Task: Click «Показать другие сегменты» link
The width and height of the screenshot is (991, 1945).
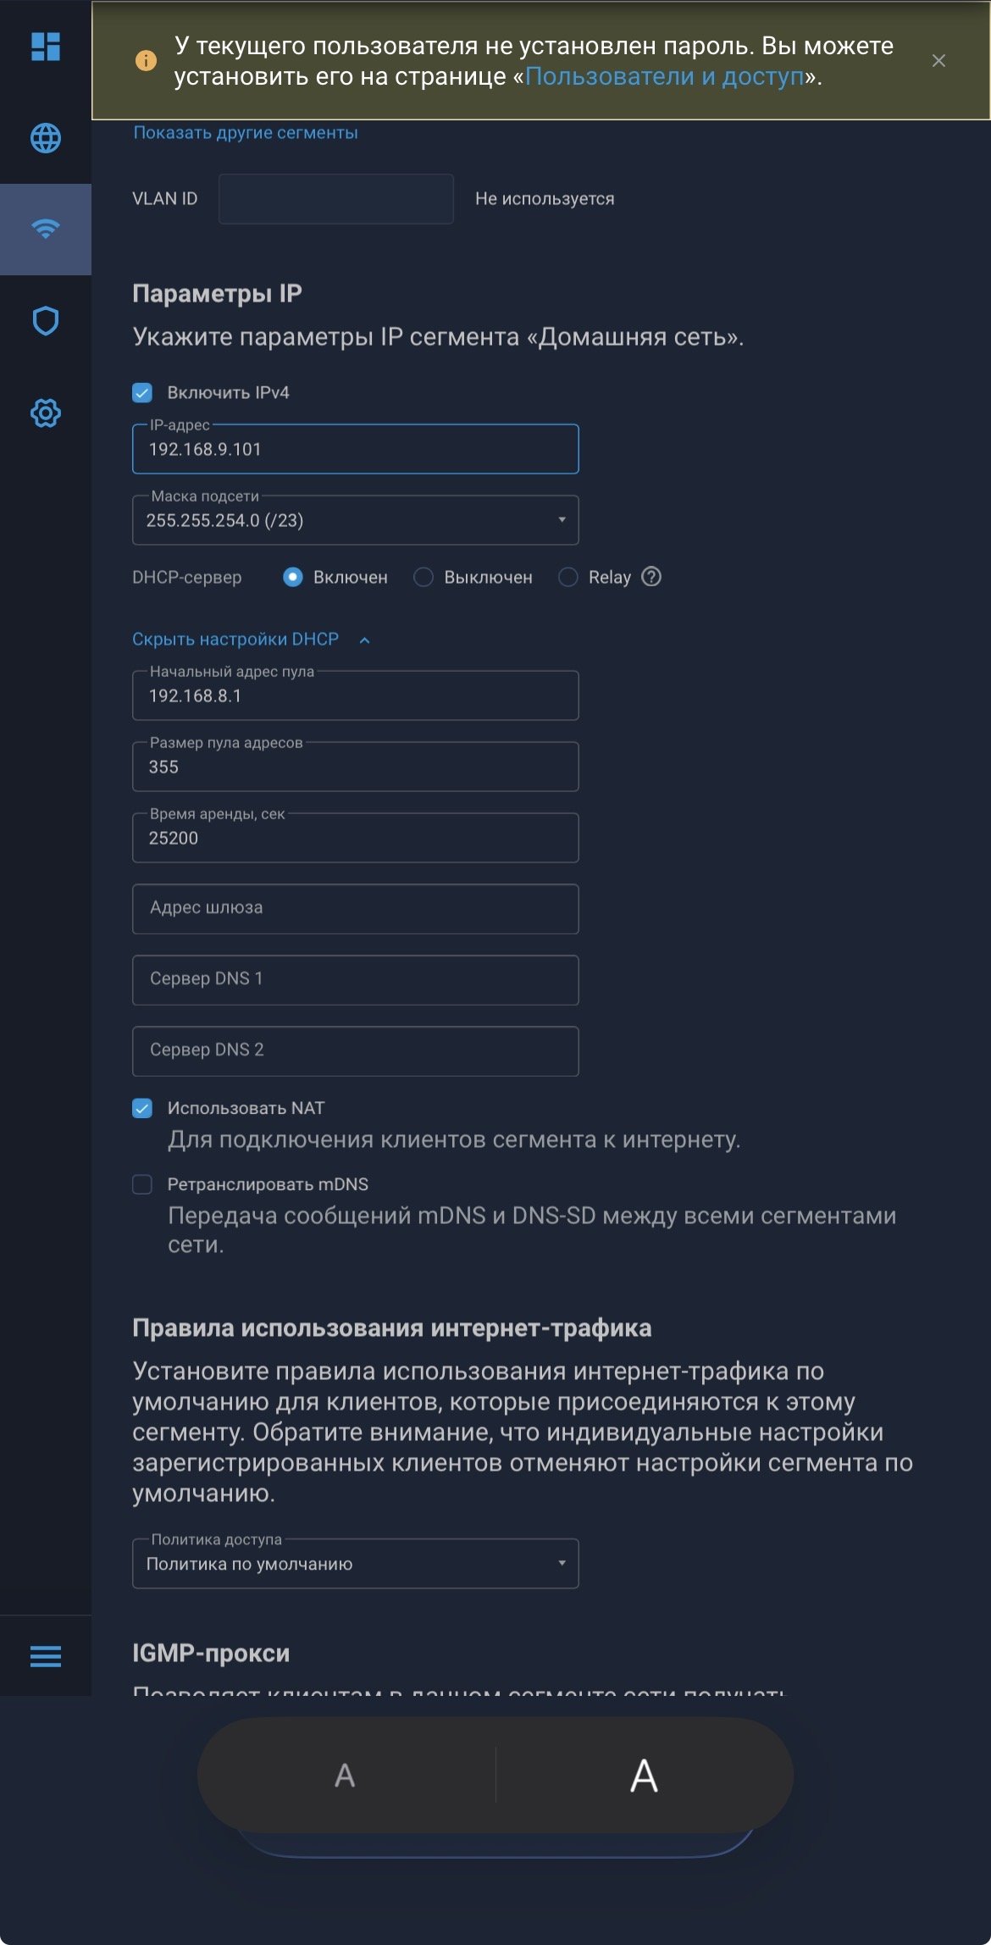Action: [x=246, y=133]
